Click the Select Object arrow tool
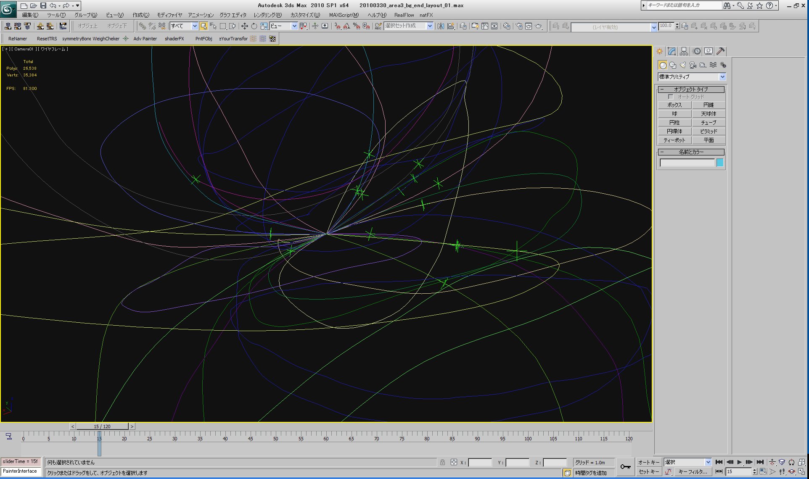809x479 pixels. (x=204, y=26)
